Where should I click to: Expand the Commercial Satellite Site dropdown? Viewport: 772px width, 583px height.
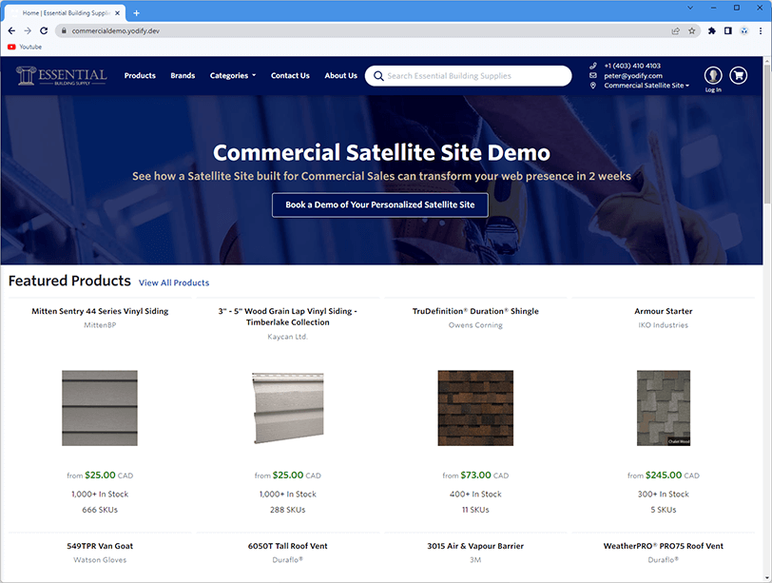click(x=647, y=86)
